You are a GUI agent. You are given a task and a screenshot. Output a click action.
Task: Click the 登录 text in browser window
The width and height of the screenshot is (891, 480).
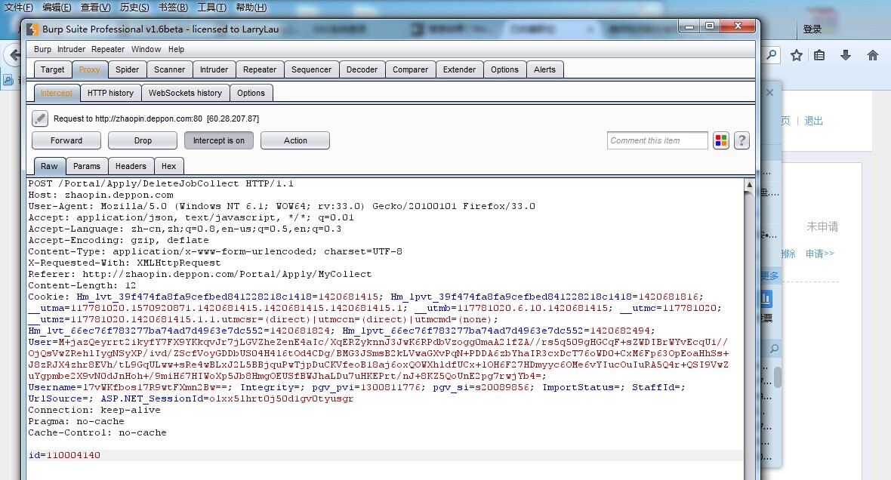[x=812, y=29]
